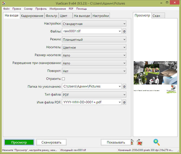Click VueScan app icon in title bar

(x=4, y=3)
